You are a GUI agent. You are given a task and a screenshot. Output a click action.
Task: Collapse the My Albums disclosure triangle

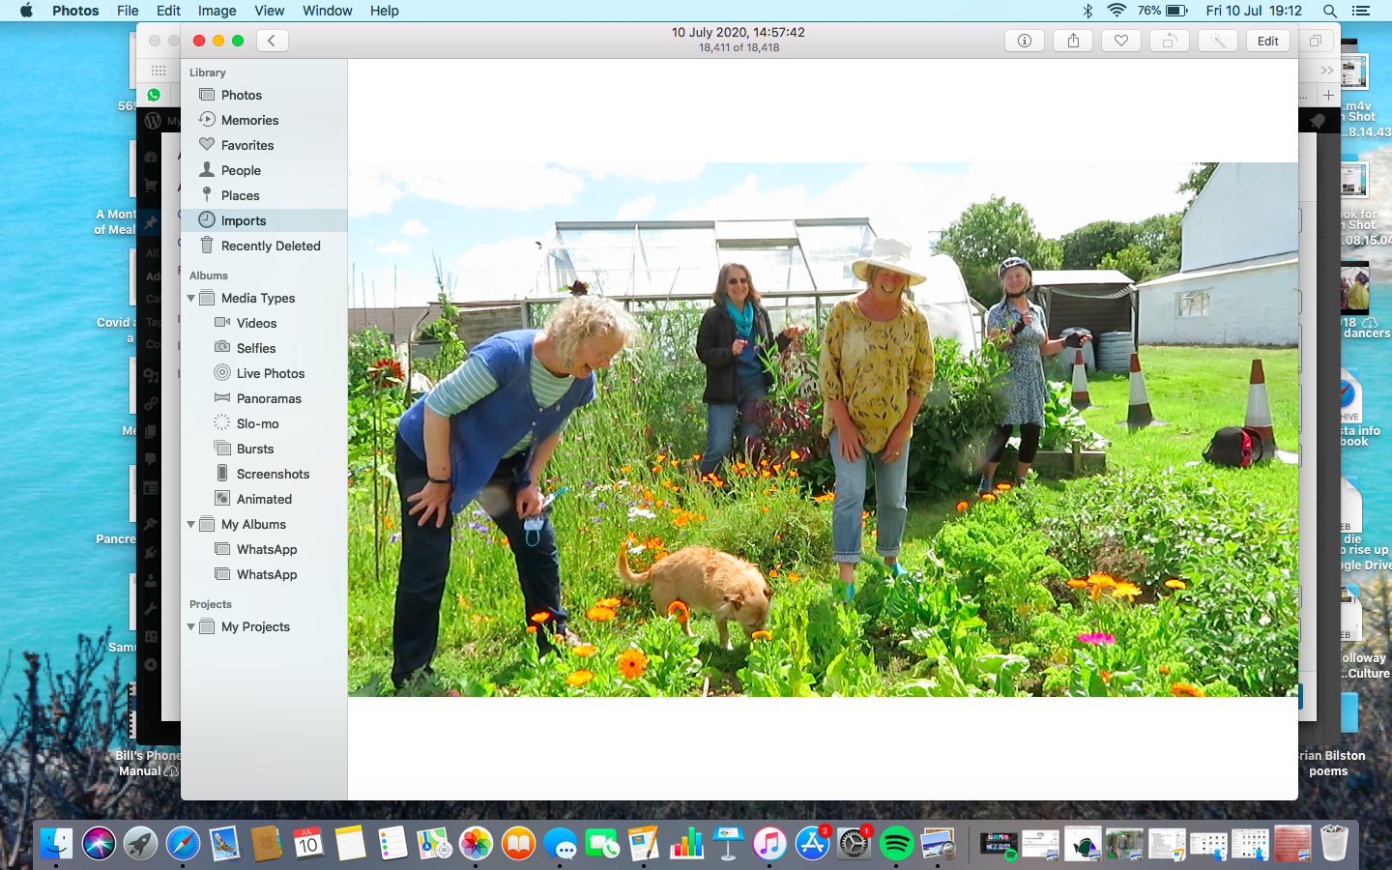(191, 525)
